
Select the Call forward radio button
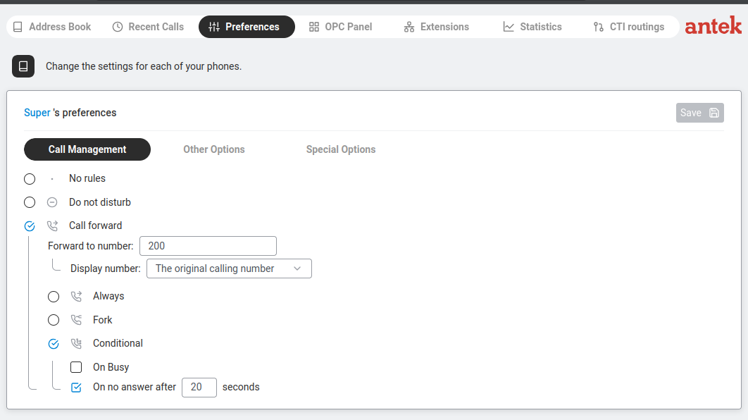pos(30,226)
